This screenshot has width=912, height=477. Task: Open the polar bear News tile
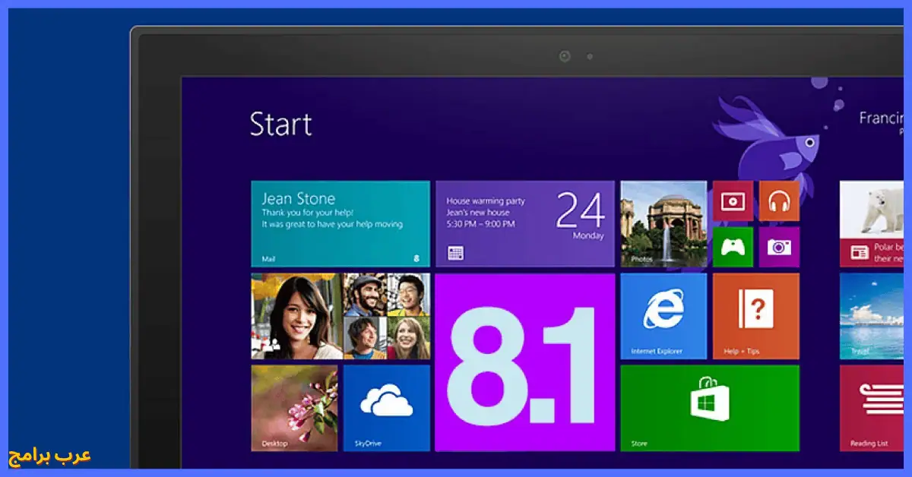[x=872, y=224]
